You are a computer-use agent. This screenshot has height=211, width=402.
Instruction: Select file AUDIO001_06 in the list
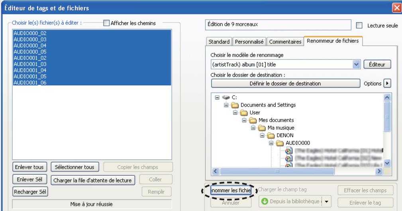[x=92, y=83]
